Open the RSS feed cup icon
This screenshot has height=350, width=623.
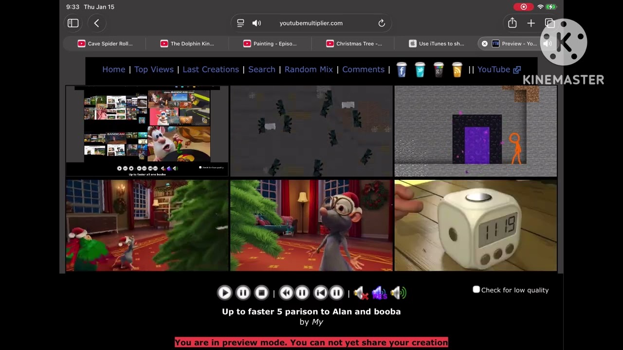click(x=457, y=70)
